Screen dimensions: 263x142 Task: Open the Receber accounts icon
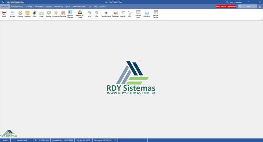[49, 14]
